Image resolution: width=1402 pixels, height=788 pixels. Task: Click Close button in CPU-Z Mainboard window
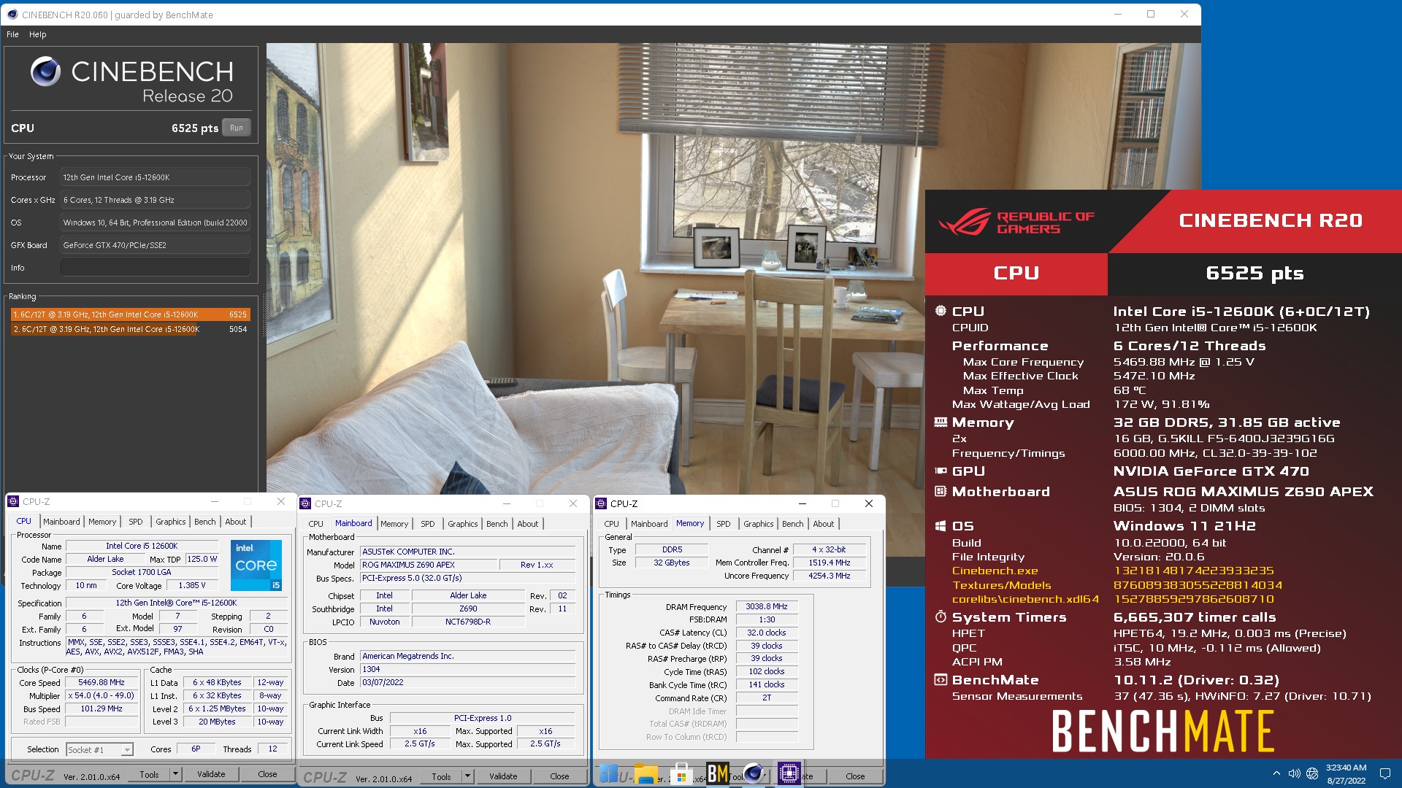559,776
